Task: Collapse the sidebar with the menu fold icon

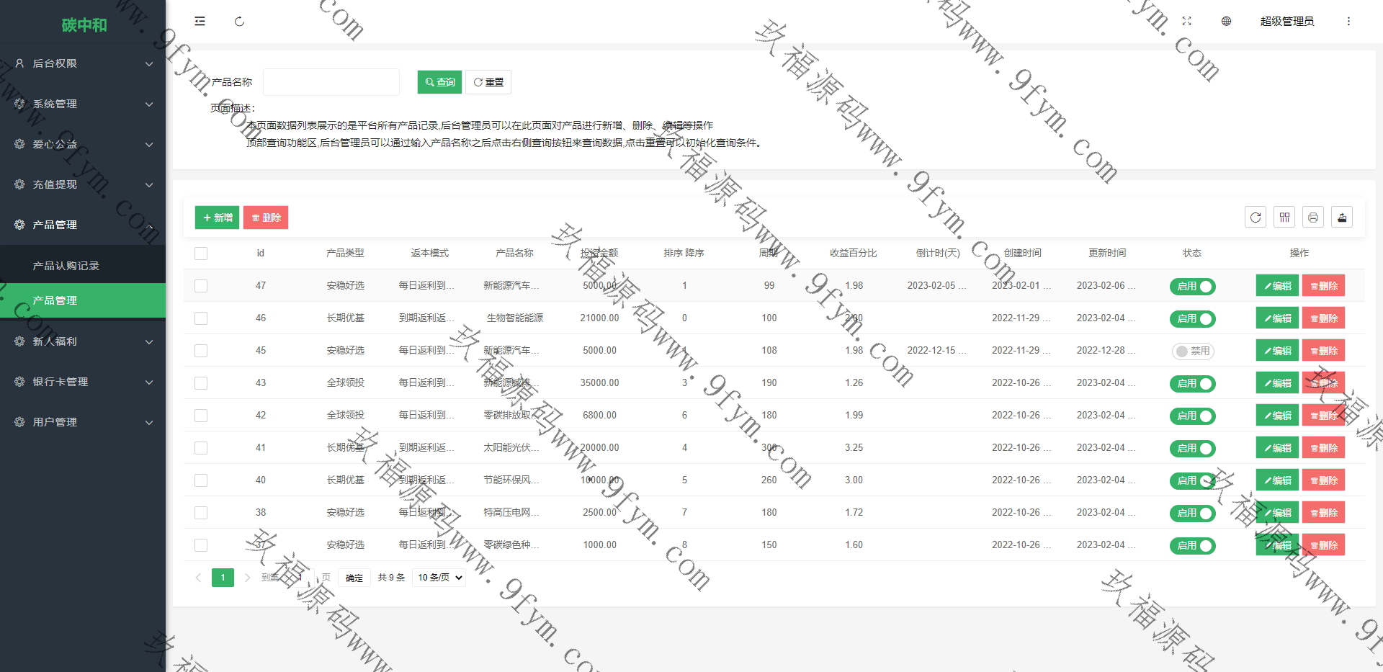Action: tap(200, 22)
